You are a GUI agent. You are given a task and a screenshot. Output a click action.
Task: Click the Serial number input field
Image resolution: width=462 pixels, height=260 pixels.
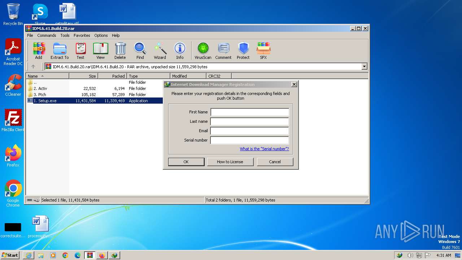[x=250, y=140]
